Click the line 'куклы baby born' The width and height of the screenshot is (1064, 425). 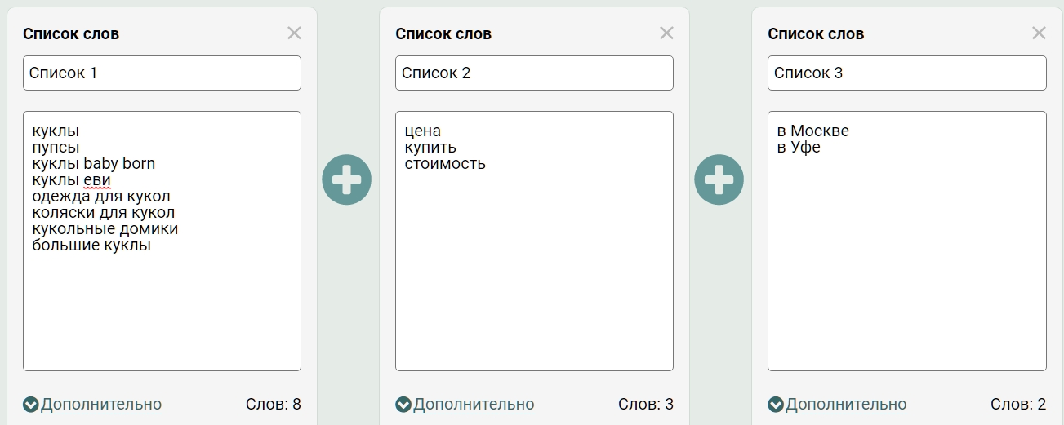(93, 163)
